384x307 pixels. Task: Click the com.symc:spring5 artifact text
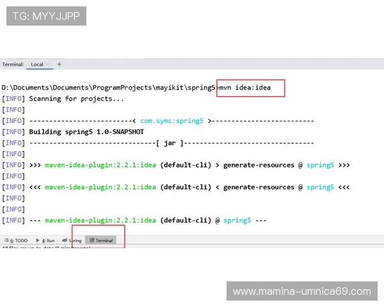pos(172,120)
